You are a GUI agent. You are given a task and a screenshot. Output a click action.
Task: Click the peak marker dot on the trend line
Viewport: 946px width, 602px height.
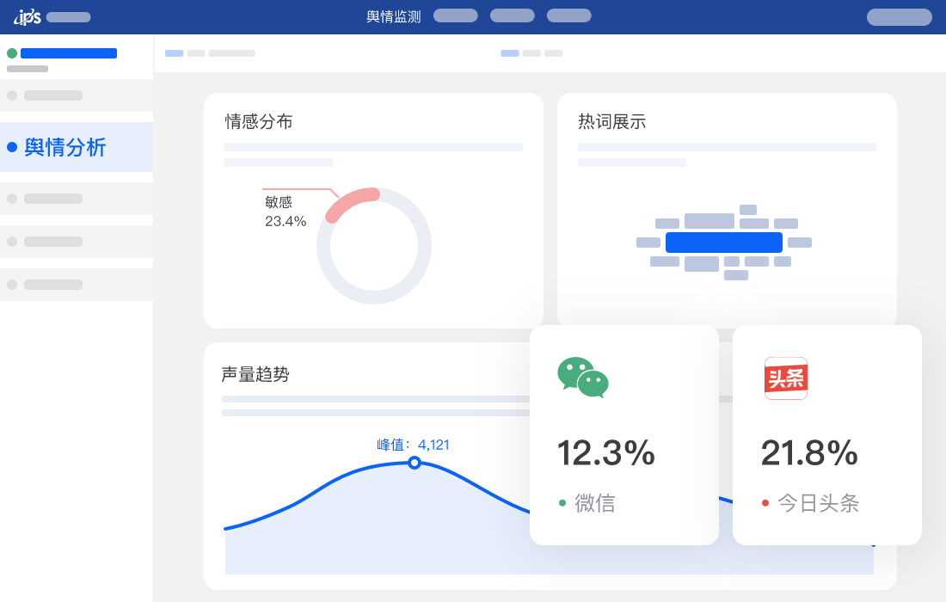point(415,463)
